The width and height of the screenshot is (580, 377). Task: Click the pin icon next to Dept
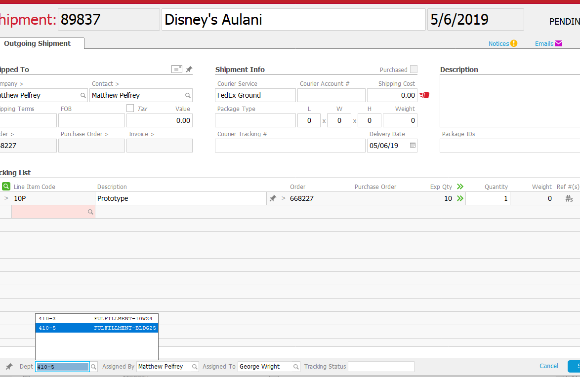click(9, 366)
